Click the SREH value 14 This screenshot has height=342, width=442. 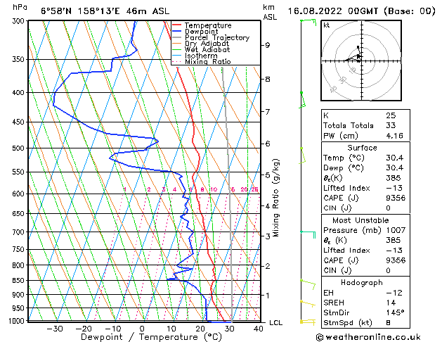tap(391, 303)
